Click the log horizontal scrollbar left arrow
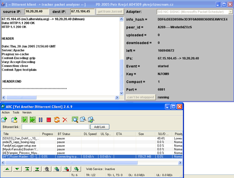234x178 pixels. [4, 98]
